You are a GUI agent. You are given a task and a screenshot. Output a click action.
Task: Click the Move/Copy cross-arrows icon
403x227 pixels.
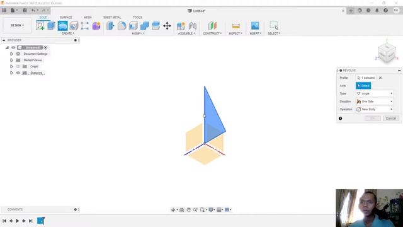click(x=167, y=26)
